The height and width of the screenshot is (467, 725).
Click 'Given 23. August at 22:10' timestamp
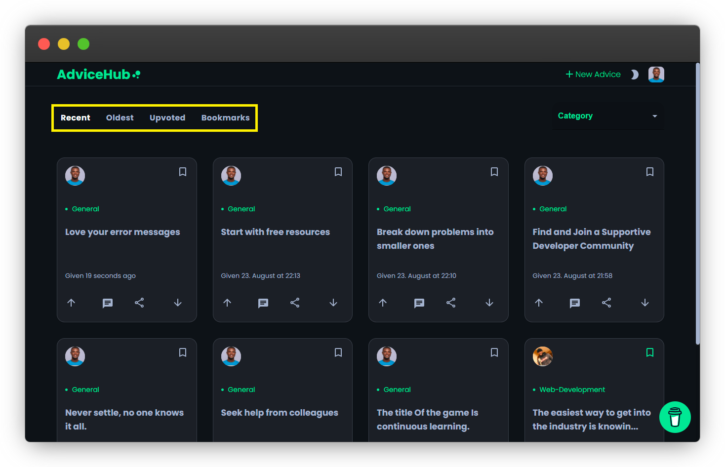pos(416,275)
